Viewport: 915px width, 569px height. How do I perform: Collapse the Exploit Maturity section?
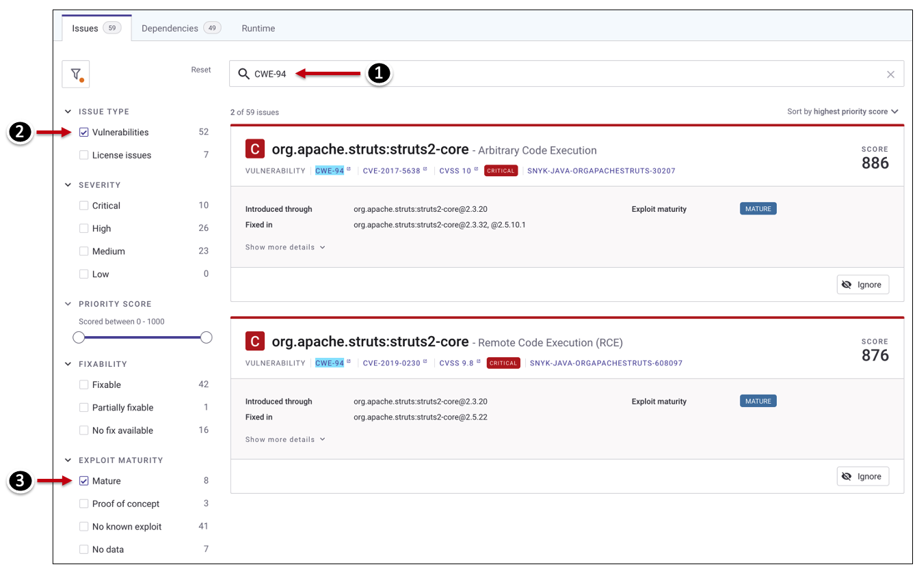click(x=68, y=460)
